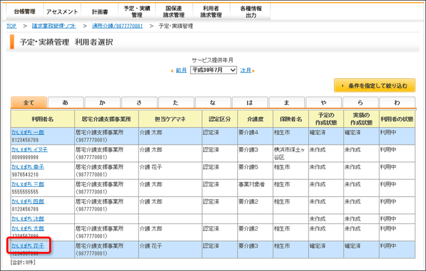Click the 予定の作成状態 column header
This screenshot has height=271, width=426.
tap(326, 119)
